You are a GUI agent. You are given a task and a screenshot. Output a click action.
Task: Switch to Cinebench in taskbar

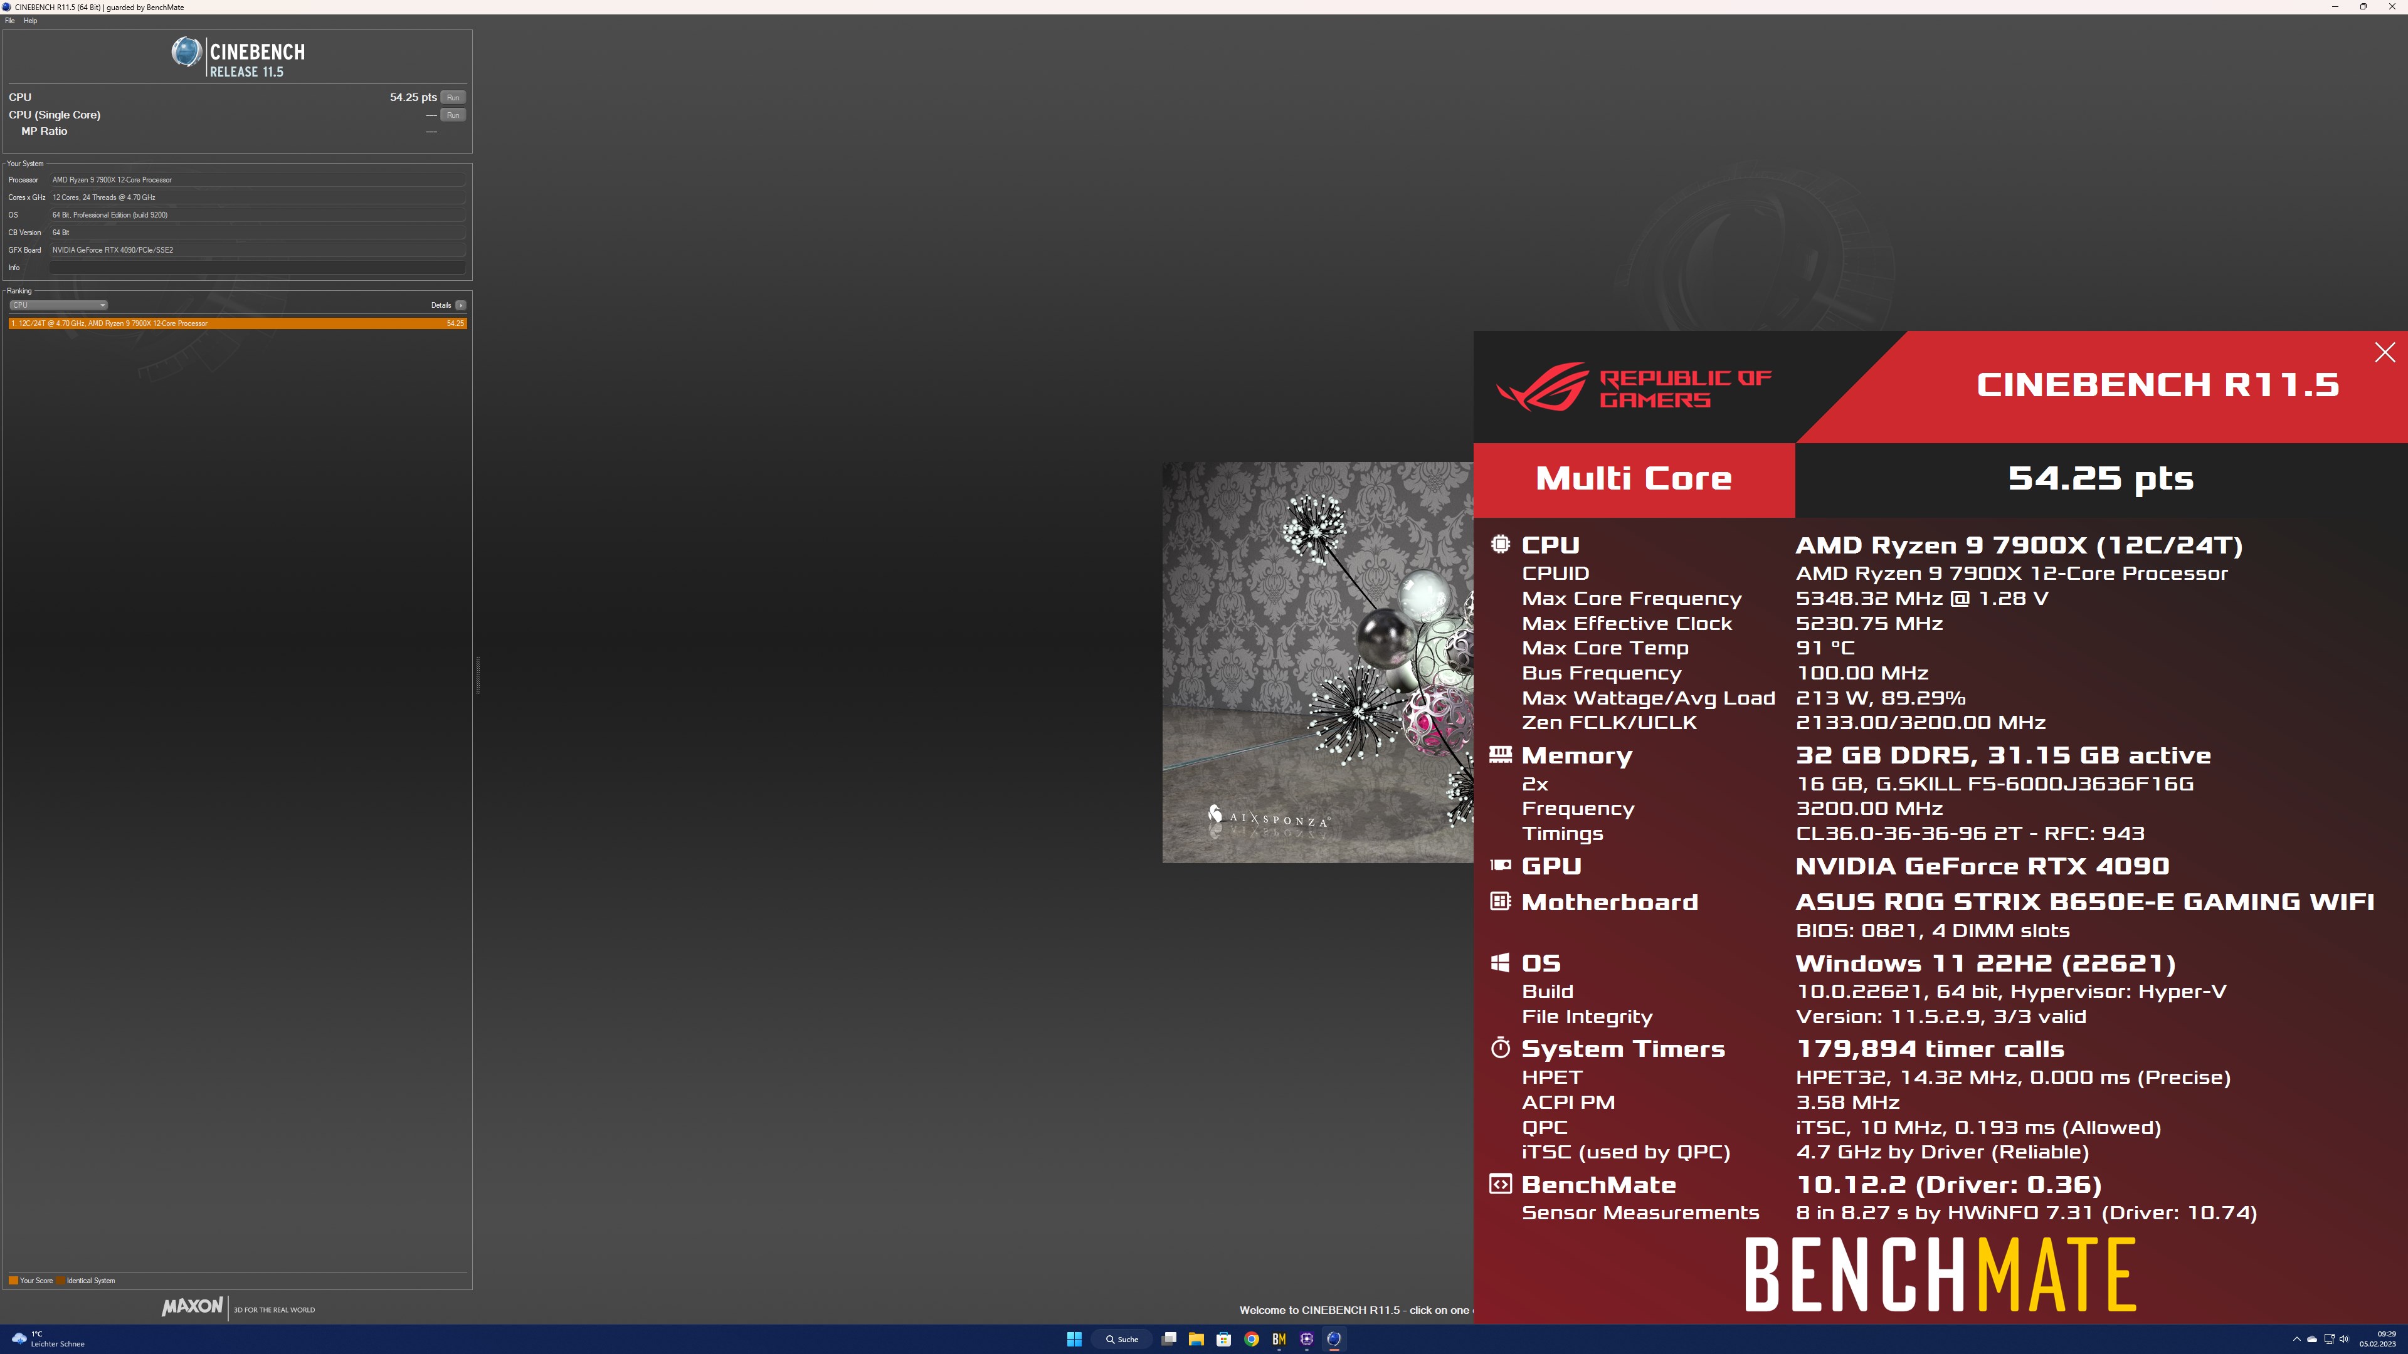click(1334, 1339)
